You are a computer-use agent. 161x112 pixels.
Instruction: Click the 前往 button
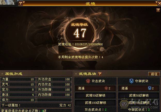154,74
